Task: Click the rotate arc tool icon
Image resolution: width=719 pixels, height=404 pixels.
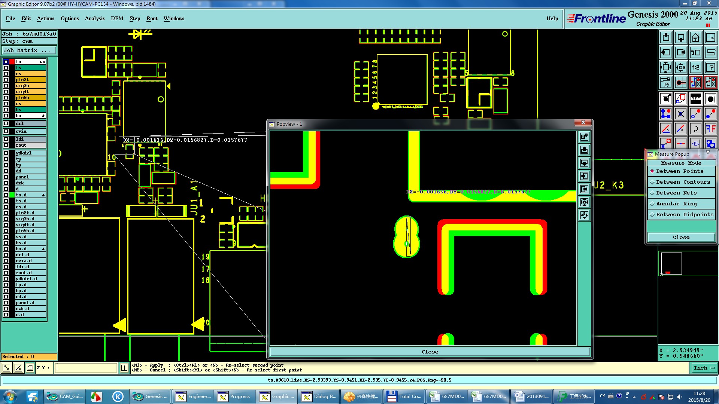Action: click(x=695, y=129)
